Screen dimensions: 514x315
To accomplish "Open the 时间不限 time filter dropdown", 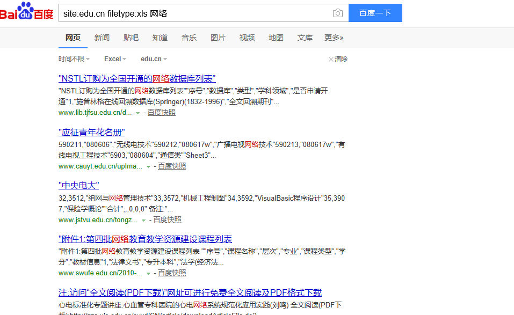I will [x=74, y=59].
